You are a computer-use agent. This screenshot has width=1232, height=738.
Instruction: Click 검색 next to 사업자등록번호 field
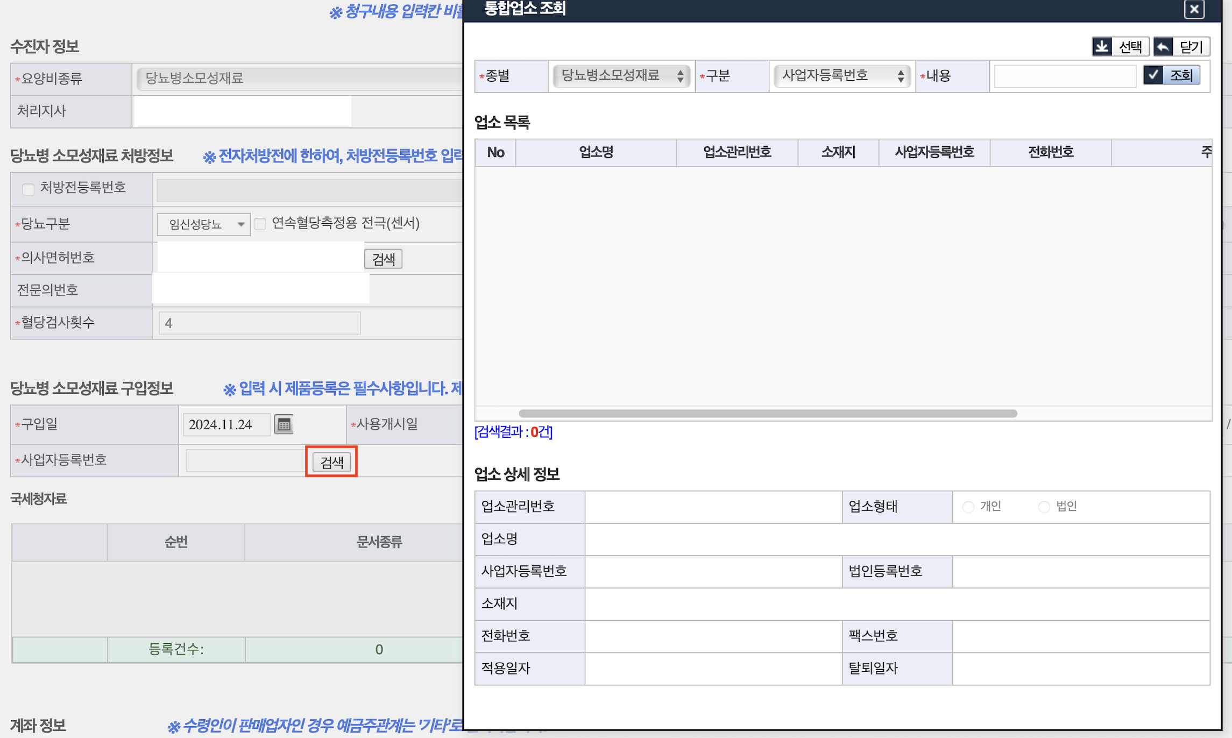331,462
